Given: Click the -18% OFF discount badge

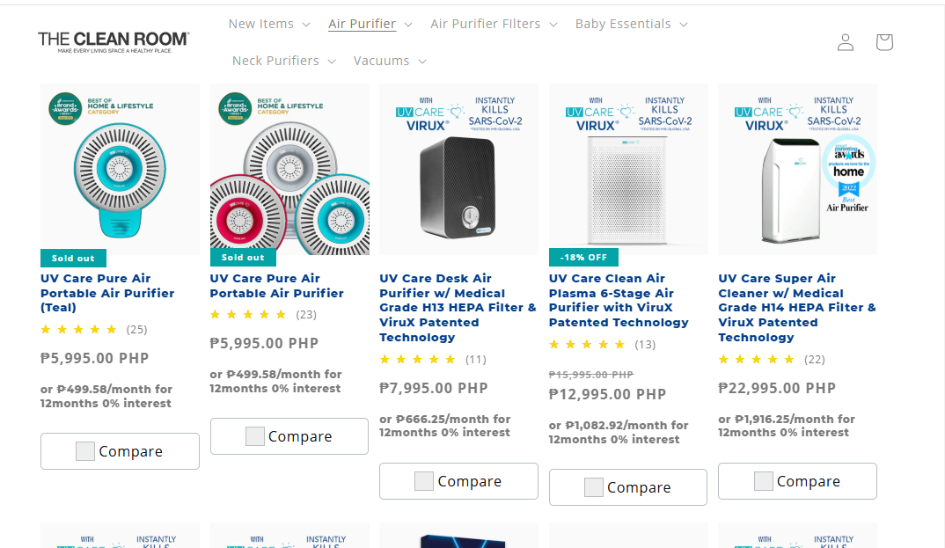Looking at the screenshot, I should [583, 258].
